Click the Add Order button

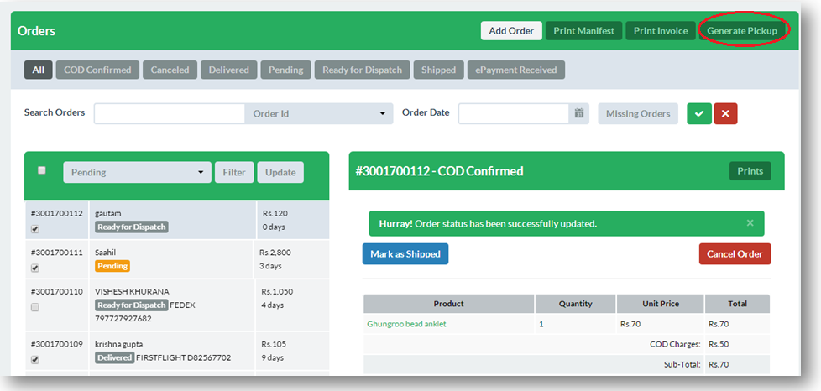(x=511, y=31)
